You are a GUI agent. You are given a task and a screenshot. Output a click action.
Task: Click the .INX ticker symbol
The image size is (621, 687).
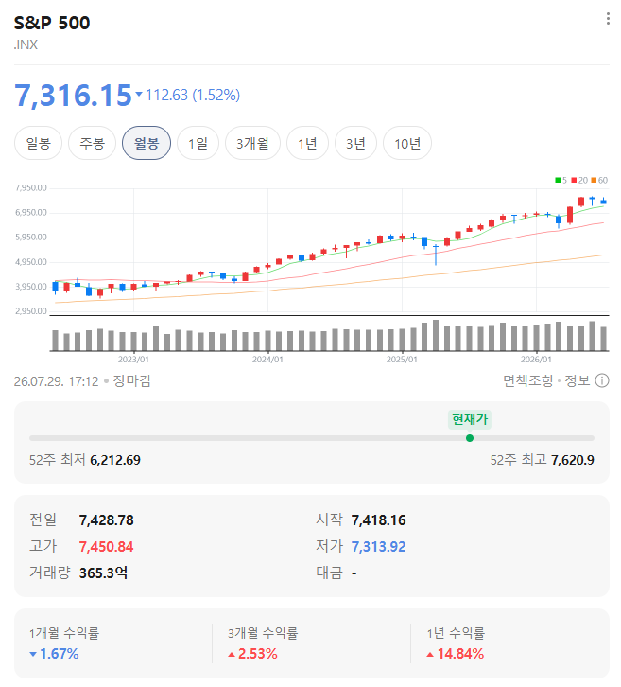pos(26,44)
